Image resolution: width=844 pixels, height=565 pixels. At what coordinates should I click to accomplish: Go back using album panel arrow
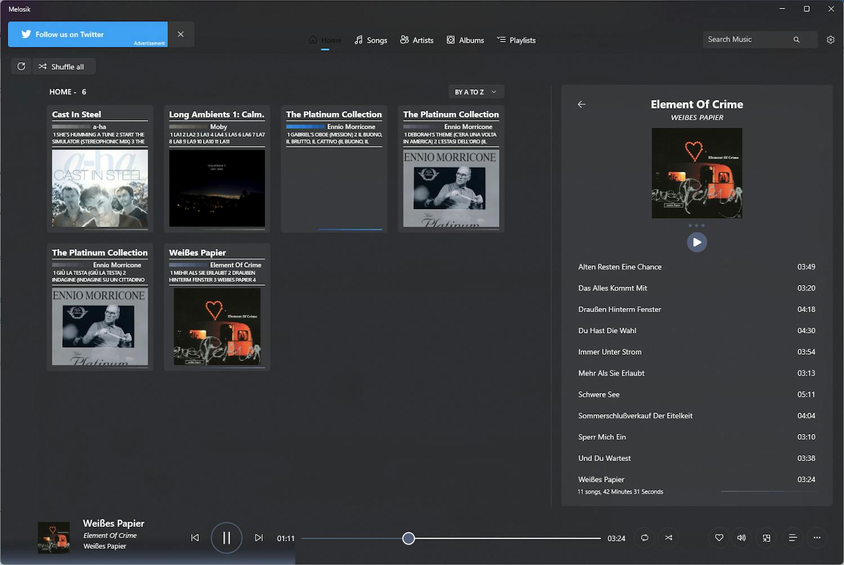582,104
